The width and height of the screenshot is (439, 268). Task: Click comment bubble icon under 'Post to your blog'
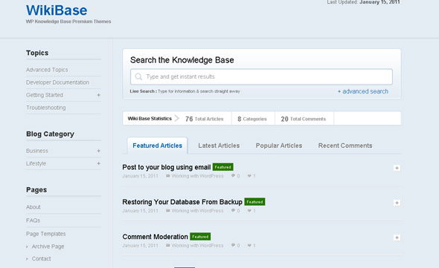click(x=233, y=176)
